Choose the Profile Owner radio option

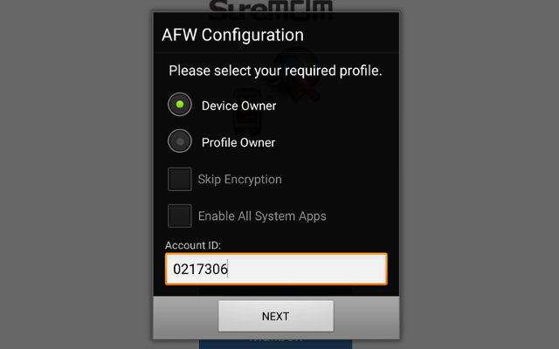[180, 141]
